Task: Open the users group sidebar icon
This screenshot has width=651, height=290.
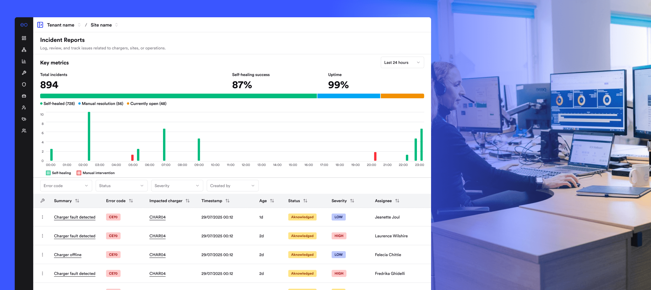Action: 24,131
